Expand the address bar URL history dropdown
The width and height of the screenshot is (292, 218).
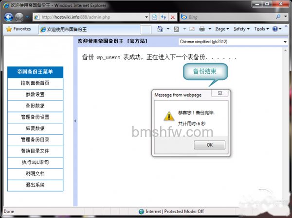click(146, 17)
